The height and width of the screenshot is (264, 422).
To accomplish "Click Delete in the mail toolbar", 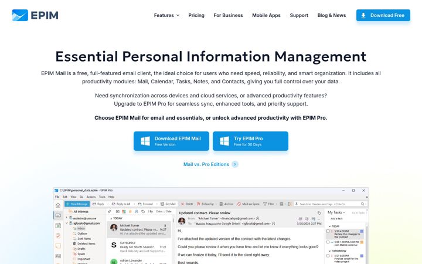I will tap(187, 204).
